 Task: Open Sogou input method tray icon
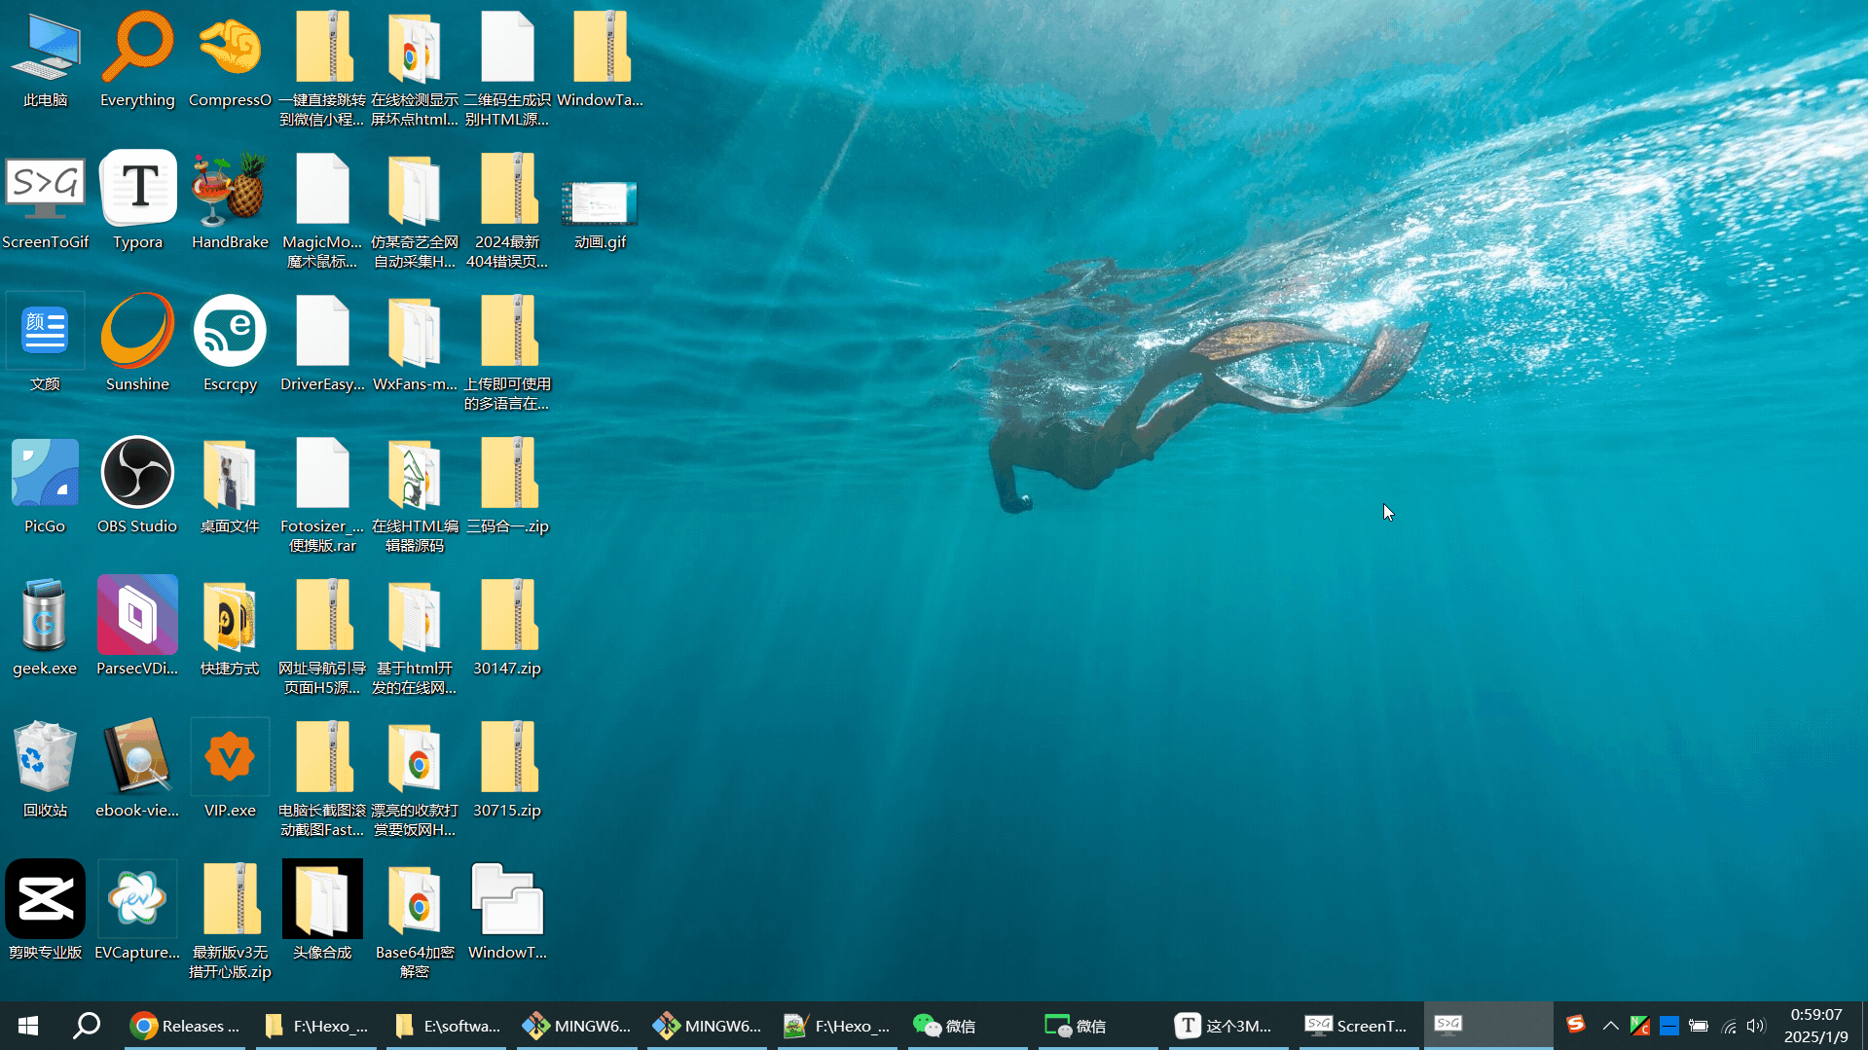1576,1024
